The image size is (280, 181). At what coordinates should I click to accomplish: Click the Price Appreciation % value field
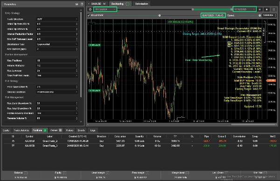click(x=56, y=87)
